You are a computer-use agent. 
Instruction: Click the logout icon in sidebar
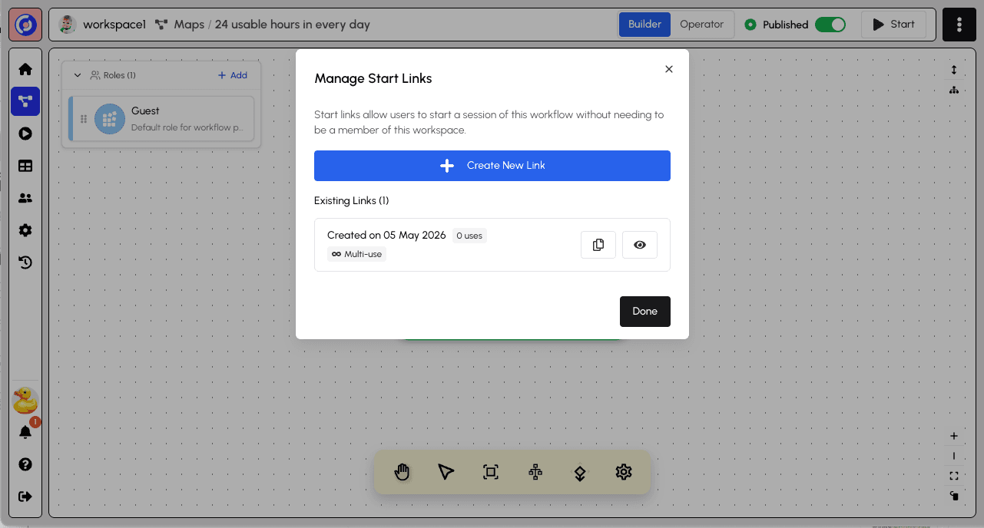pyautogui.click(x=25, y=497)
